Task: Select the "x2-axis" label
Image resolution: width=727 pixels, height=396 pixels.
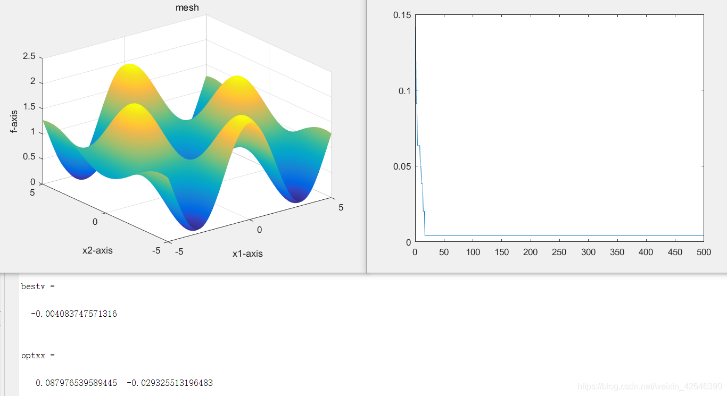Action: click(x=97, y=250)
